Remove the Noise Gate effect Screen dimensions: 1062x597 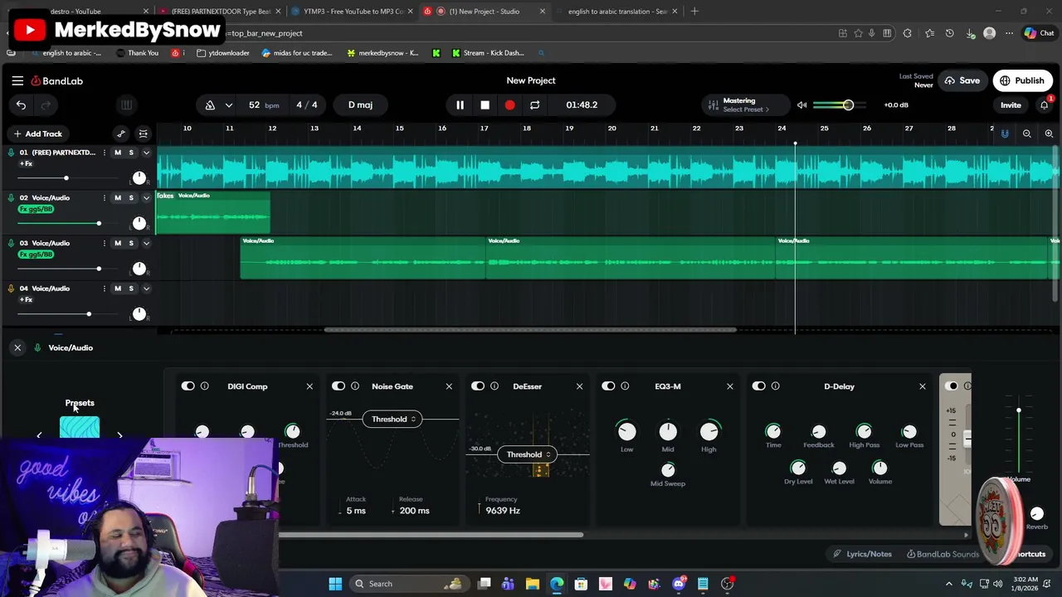(449, 386)
